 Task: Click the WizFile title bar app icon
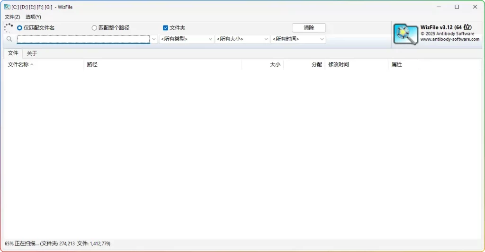[x=7, y=7]
